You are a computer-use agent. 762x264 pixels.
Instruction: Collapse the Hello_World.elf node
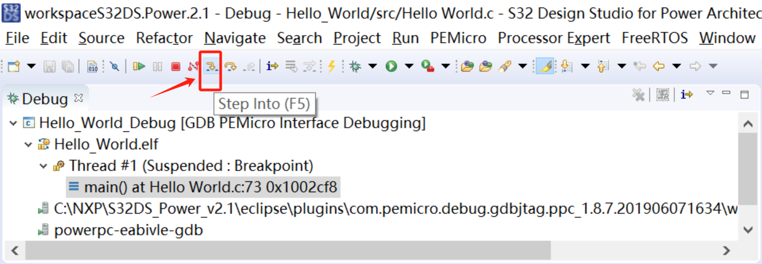pyautogui.click(x=29, y=144)
